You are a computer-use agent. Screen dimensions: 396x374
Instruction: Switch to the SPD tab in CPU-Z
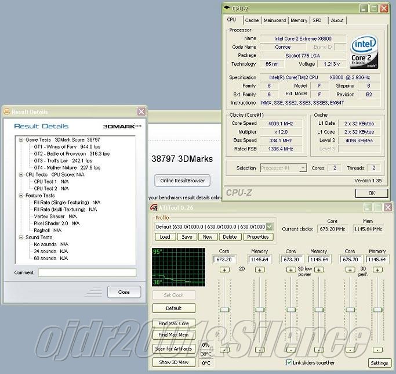[x=317, y=20]
